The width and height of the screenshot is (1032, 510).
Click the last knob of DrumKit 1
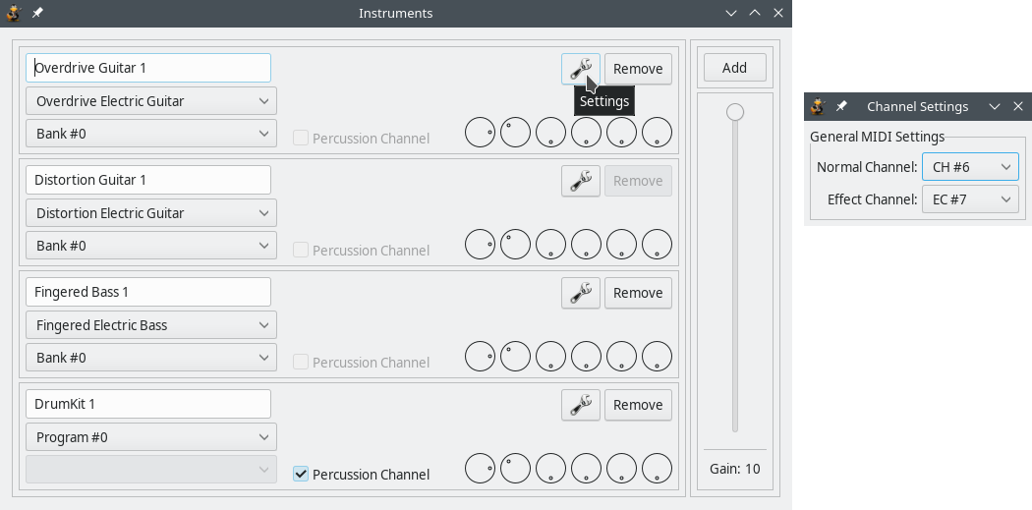point(657,469)
